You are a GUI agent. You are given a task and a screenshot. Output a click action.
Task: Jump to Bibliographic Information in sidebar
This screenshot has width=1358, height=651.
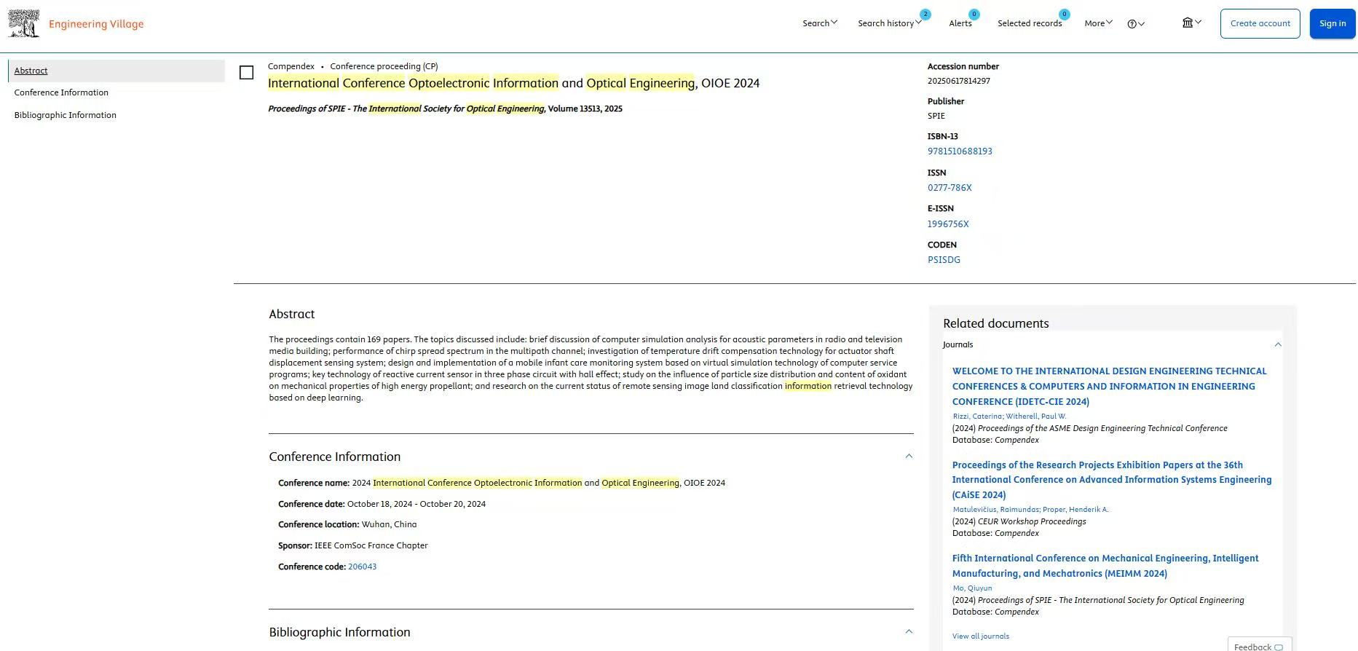tap(66, 115)
